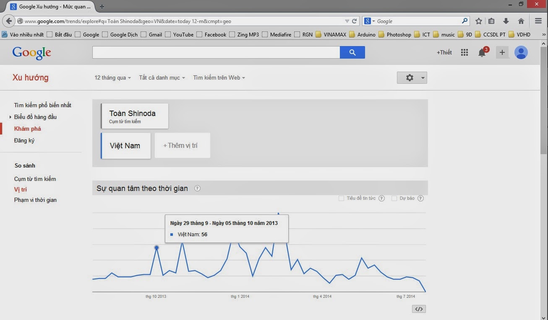This screenshot has height=320, width=548.
Task: Enable the Tiêu đề tin tức checkbox
Action: pyautogui.click(x=342, y=198)
